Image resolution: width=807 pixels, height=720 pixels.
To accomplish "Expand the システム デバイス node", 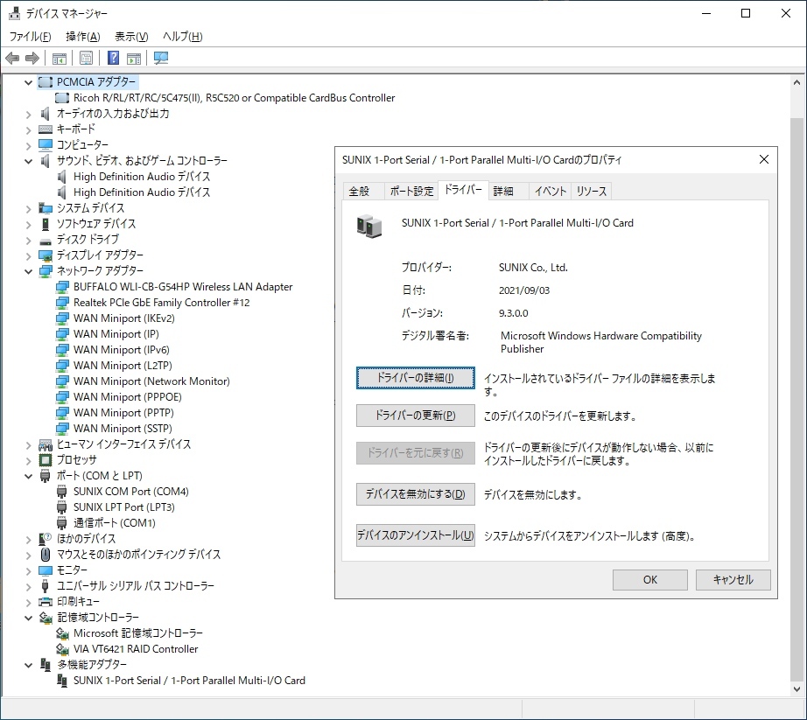I will (28, 209).
